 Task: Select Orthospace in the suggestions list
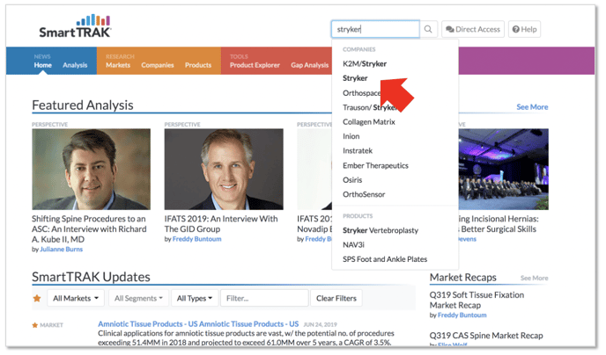(361, 93)
